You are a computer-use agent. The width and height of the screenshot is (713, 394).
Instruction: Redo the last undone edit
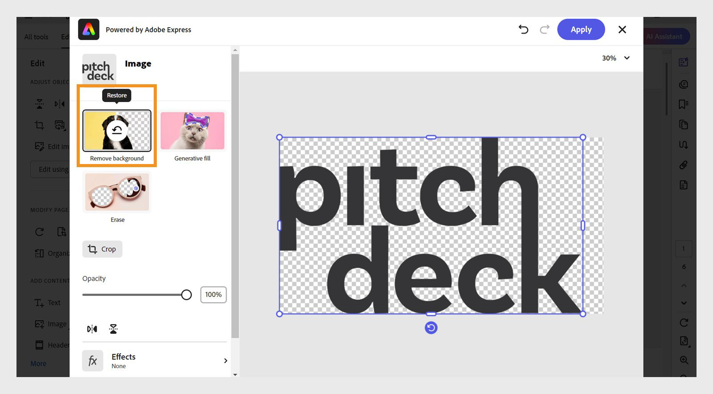(544, 29)
